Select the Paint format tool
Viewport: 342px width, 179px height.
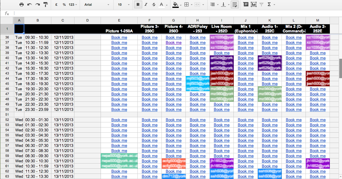[x=46, y=5]
